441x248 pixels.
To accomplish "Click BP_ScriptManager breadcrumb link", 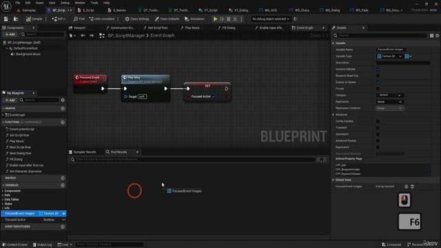I will pos(126,35).
